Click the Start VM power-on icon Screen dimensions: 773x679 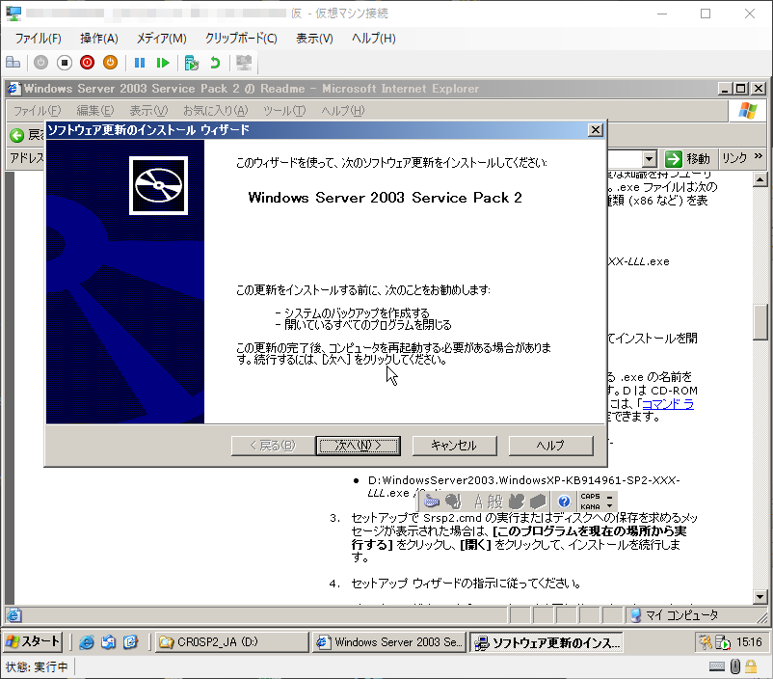[x=40, y=63]
